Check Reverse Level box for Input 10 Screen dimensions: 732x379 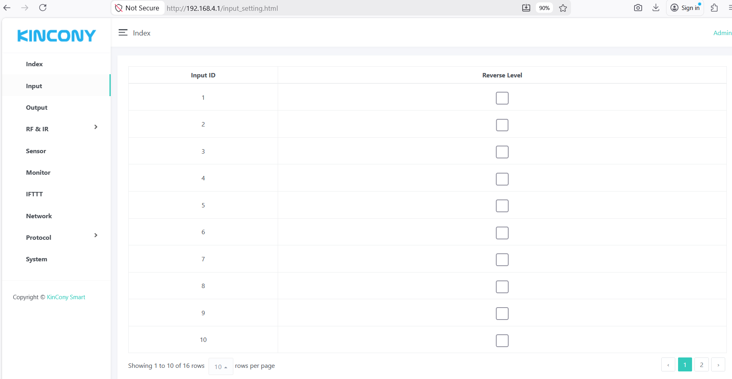click(x=502, y=341)
